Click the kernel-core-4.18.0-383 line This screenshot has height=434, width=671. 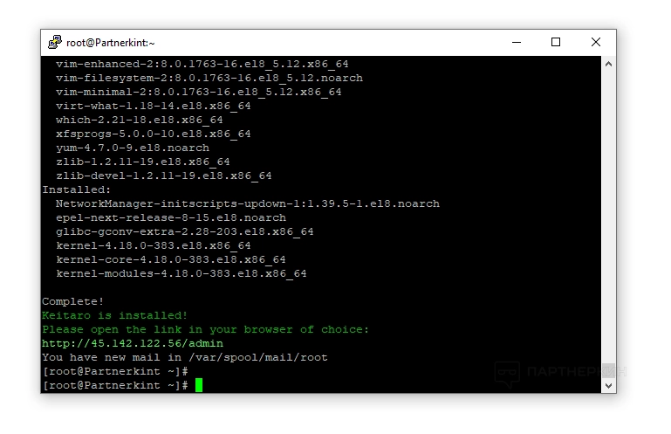[x=171, y=259]
